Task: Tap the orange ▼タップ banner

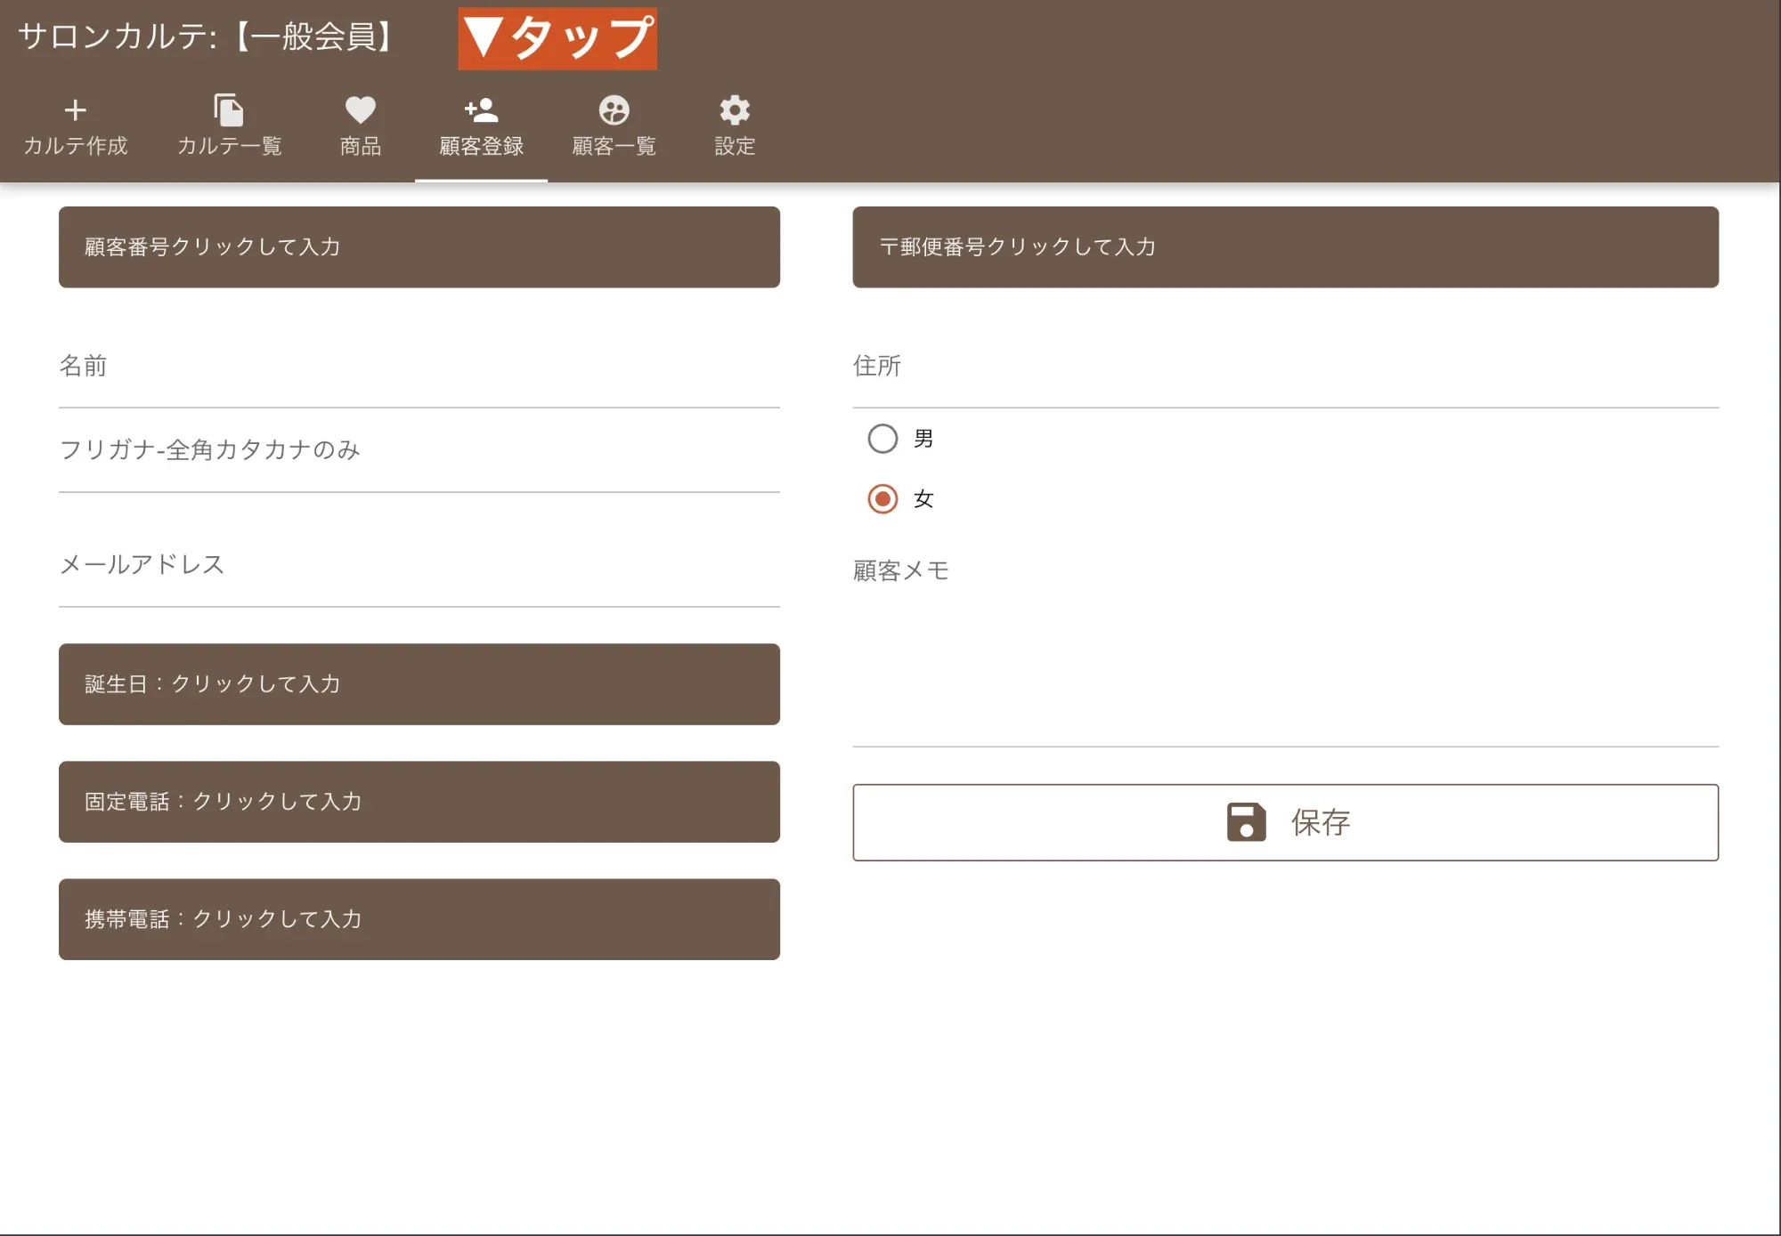Action: 557,39
